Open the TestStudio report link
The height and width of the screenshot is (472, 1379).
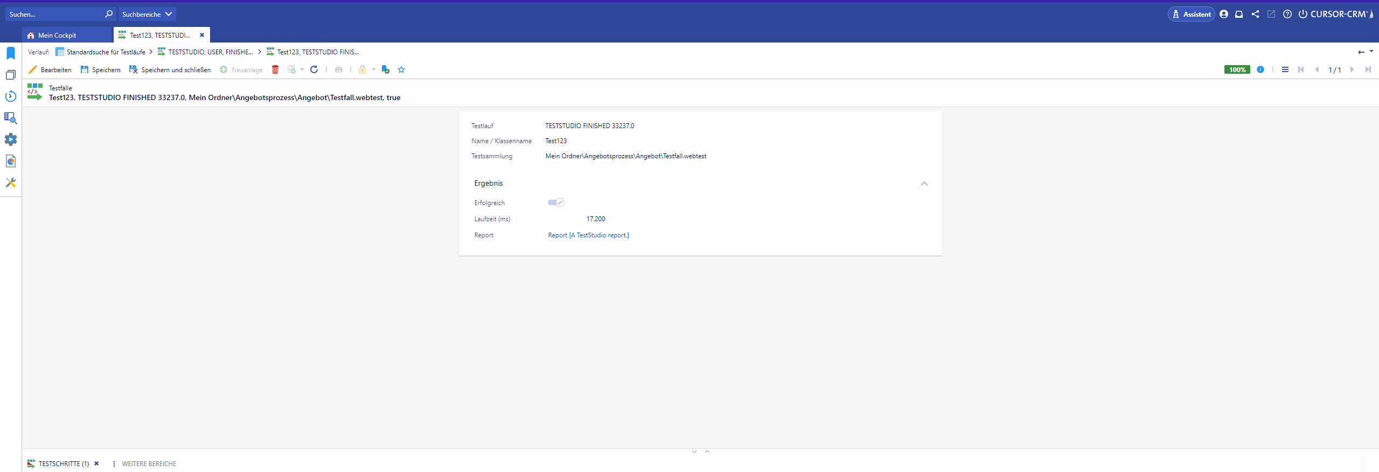[x=588, y=235]
